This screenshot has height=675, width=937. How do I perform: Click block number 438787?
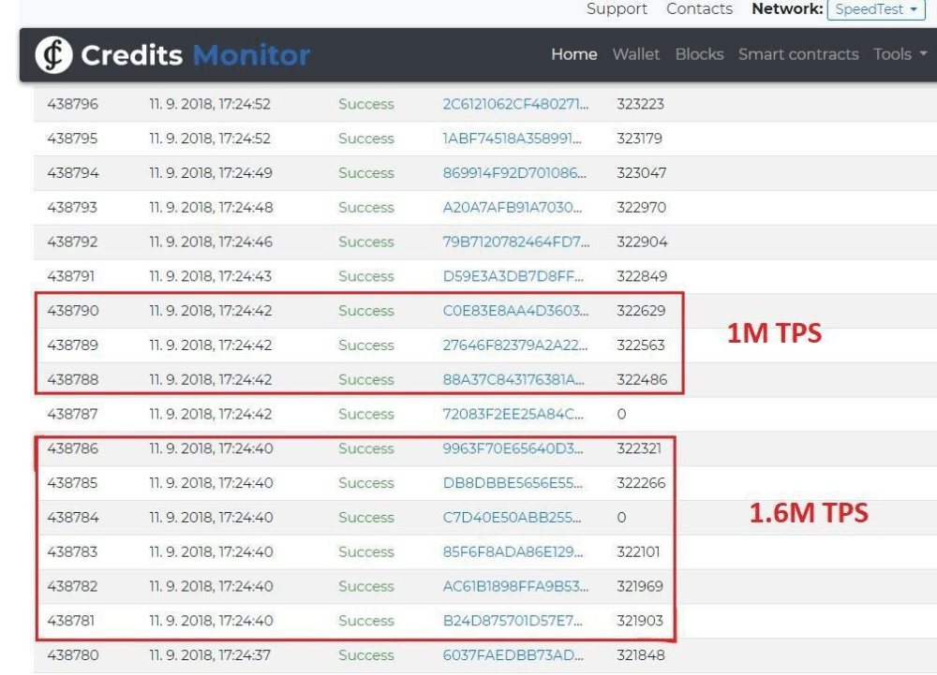click(x=72, y=414)
